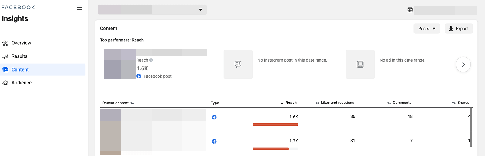
Task: Show next top performers with arrow
Action: (463, 64)
